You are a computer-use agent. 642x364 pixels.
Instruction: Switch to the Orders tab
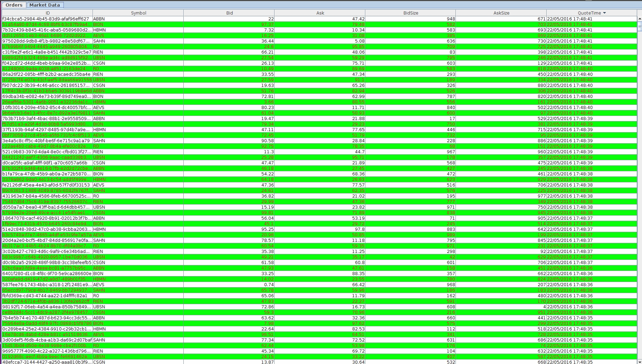click(14, 5)
